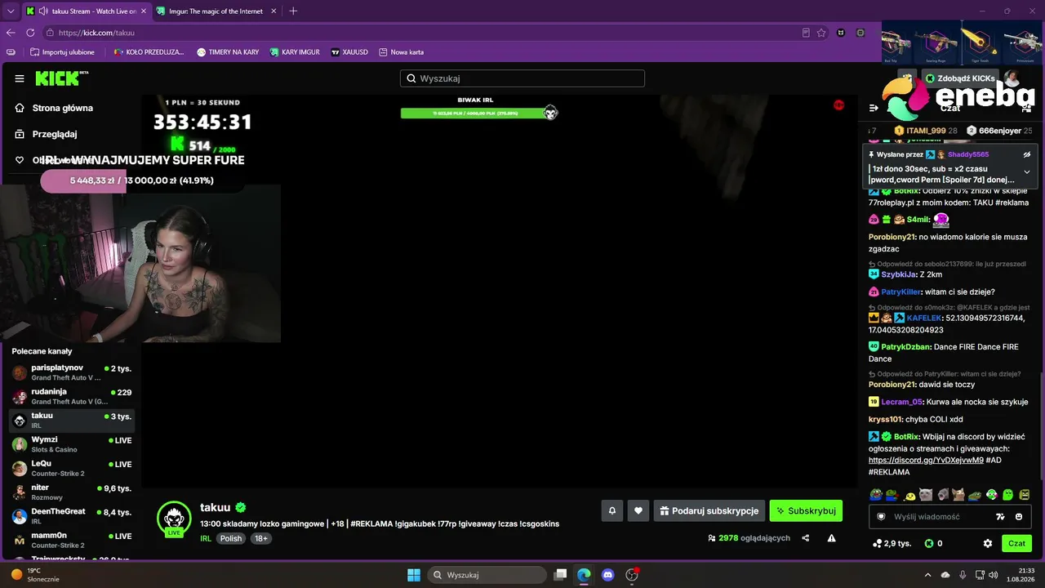Open parisplatynov recommended channel
Image resolution: width=1045 pixels, height=588 pixels.
[72, 373]
